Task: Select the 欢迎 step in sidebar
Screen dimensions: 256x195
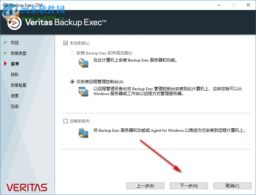Action: coord(15,43)
